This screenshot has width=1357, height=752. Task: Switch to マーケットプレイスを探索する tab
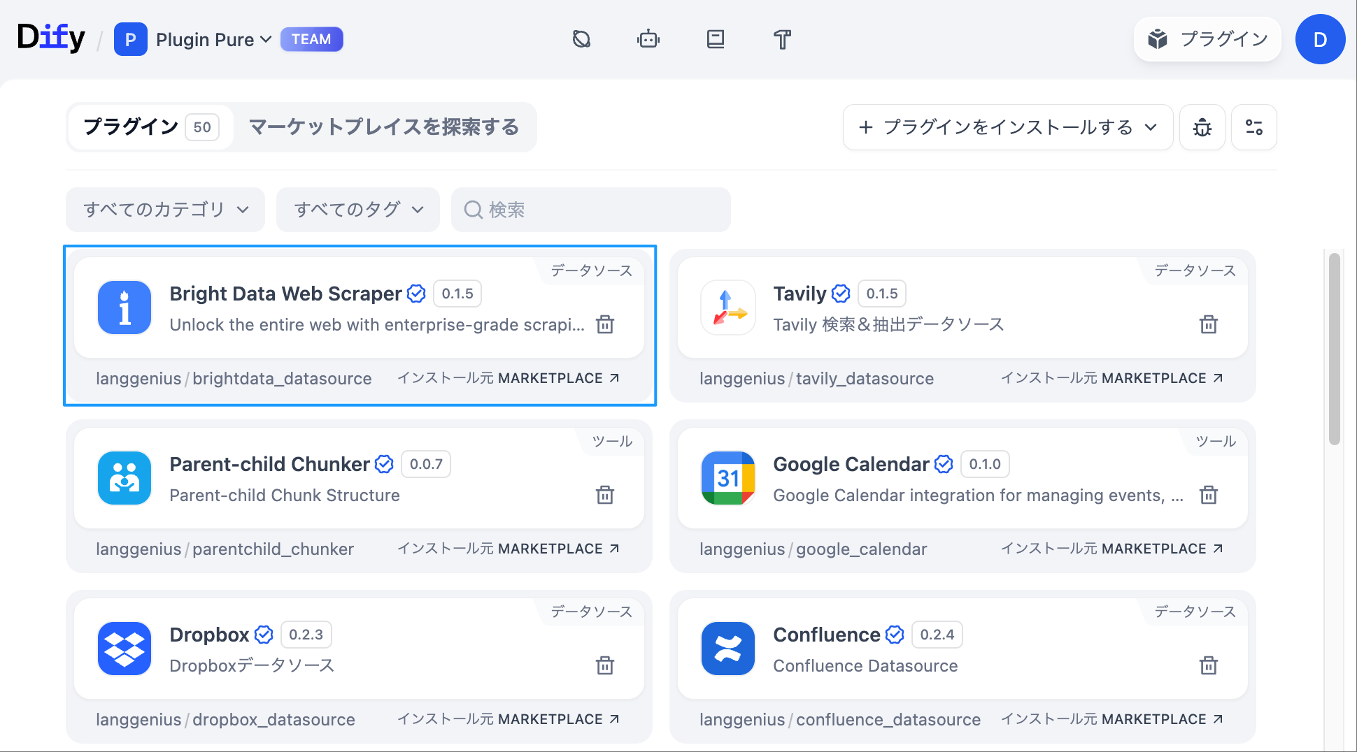tap(384, 127)
